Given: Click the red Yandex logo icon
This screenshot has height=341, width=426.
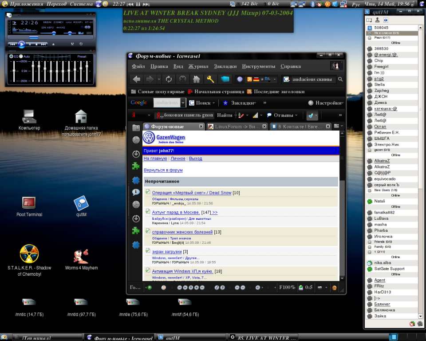Looking at the screenshot, I should pos(134,115).
